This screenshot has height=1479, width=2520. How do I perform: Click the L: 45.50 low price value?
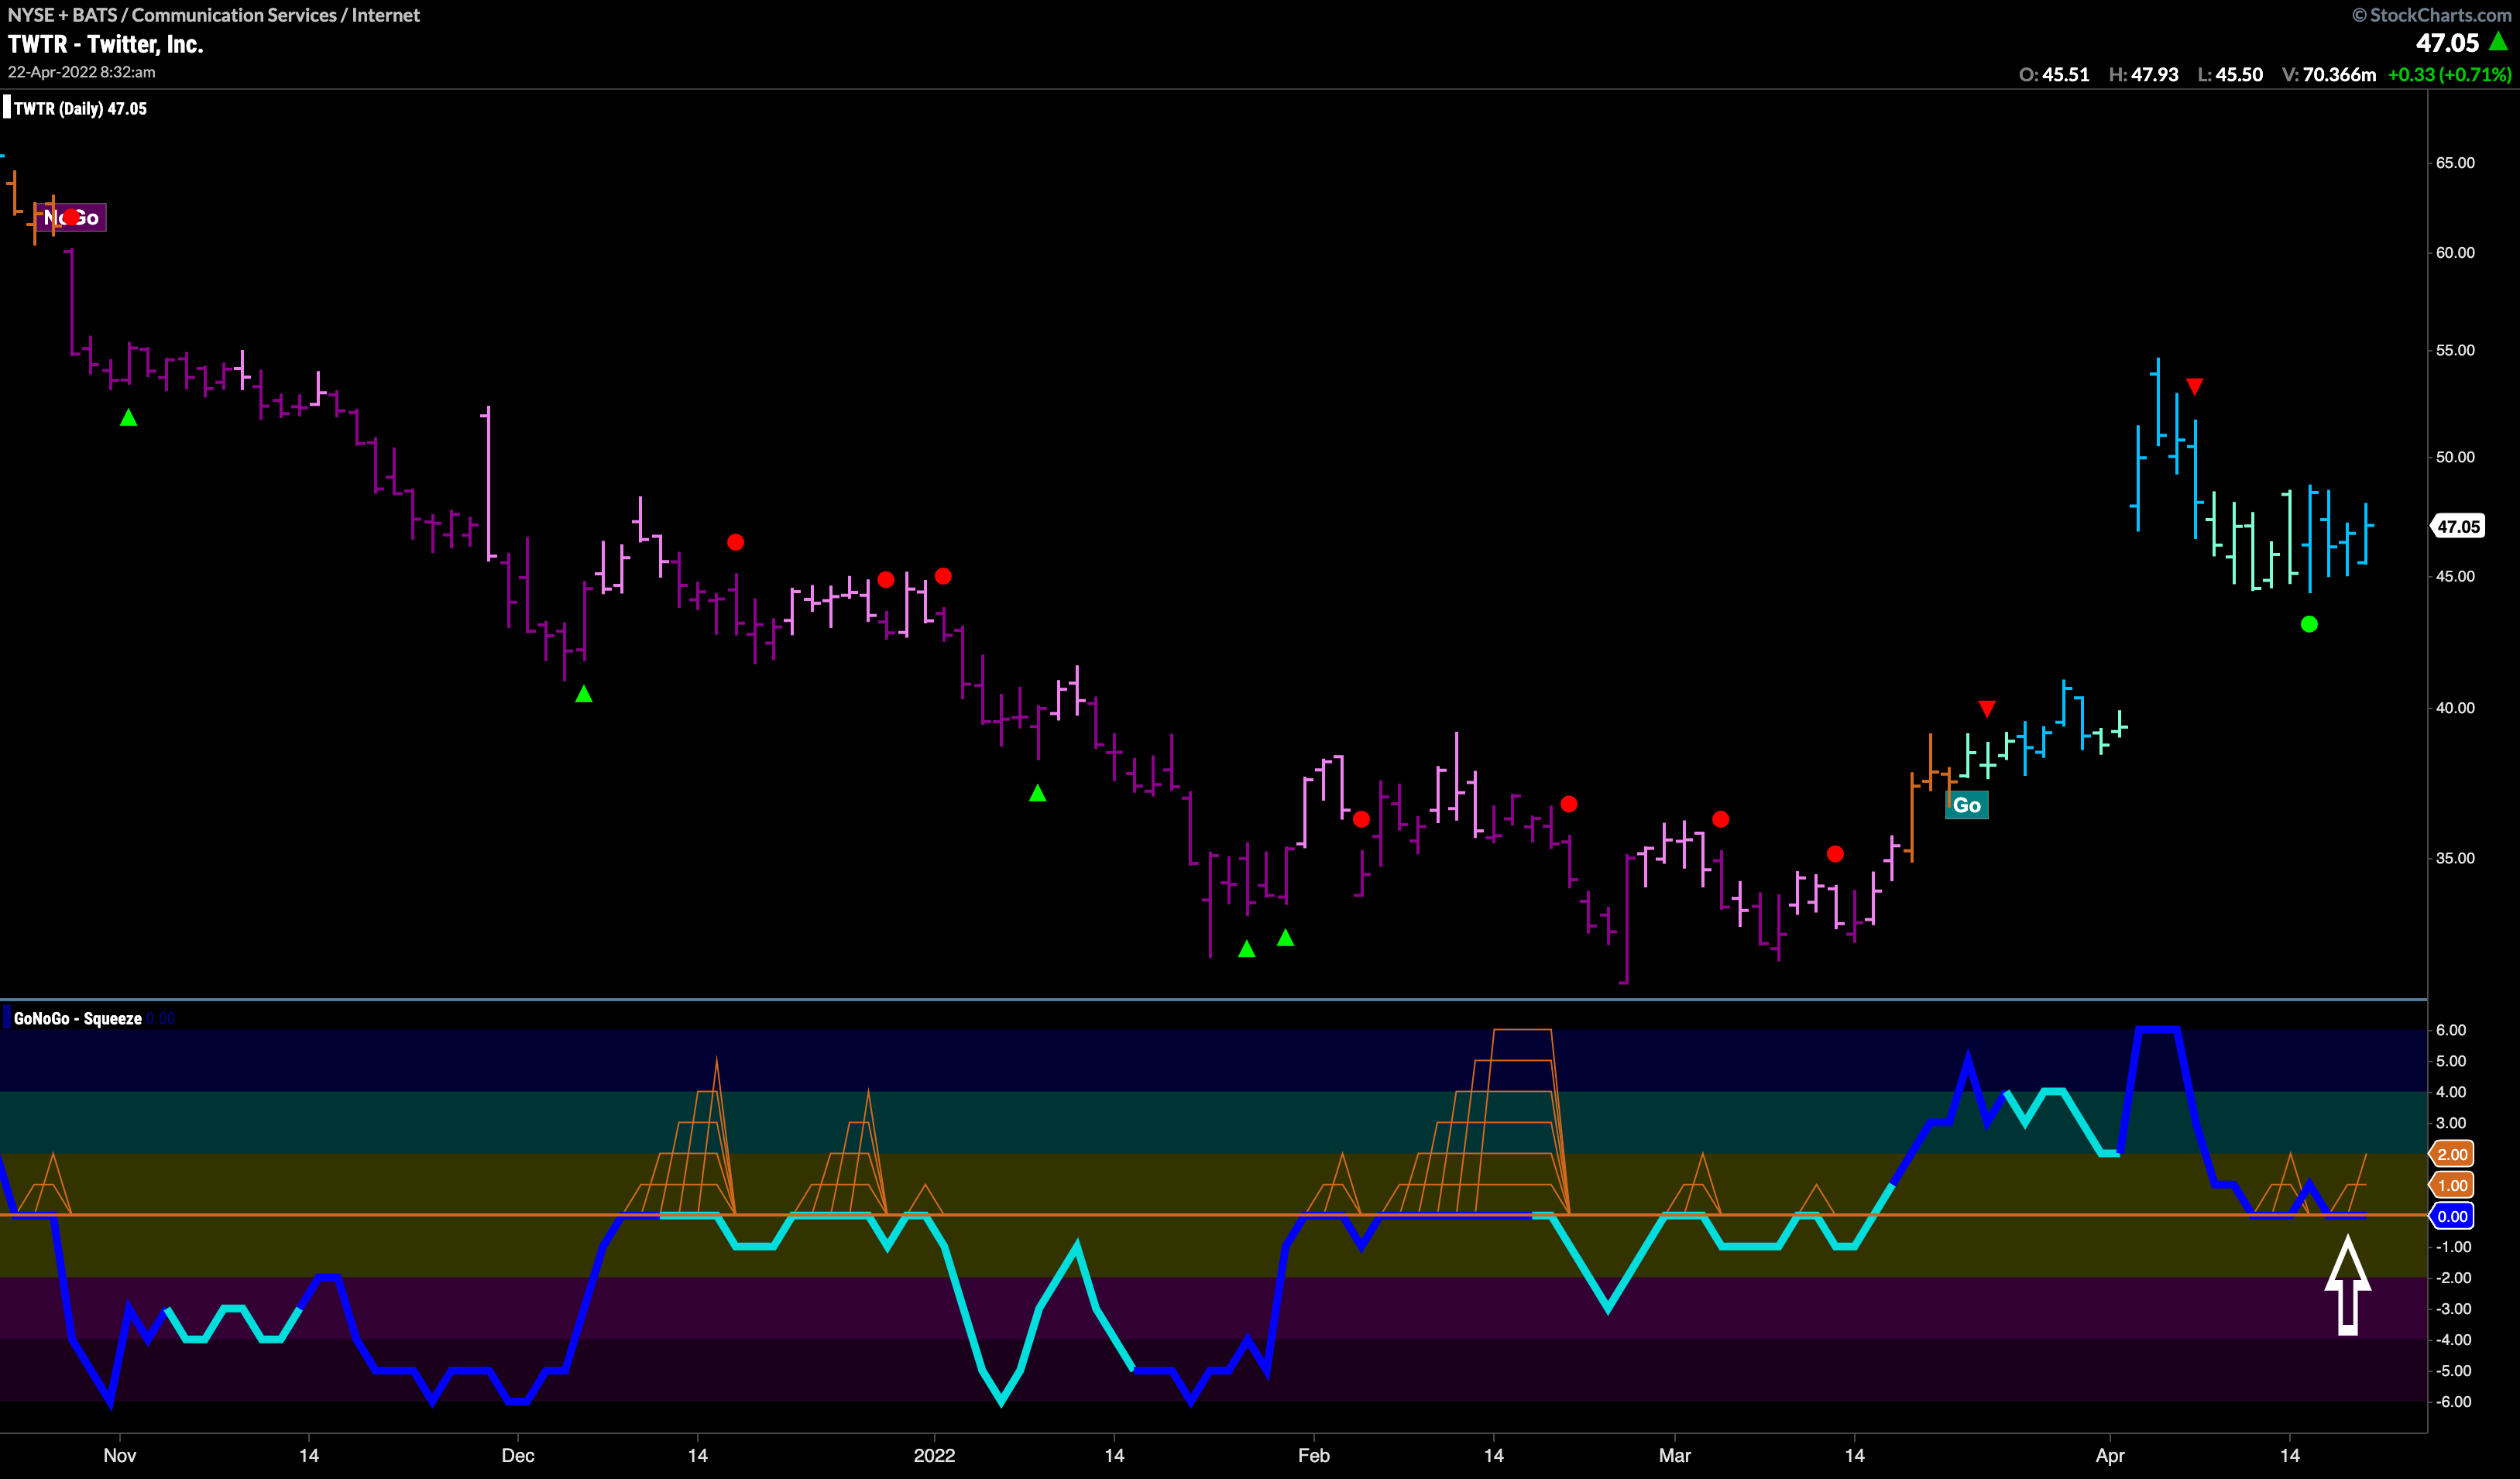coord(2230,75)
